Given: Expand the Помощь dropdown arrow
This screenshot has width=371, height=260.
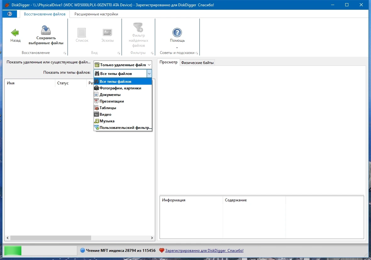Looking at the screenshot, I should pyautogui.click(x=177, y=48).
